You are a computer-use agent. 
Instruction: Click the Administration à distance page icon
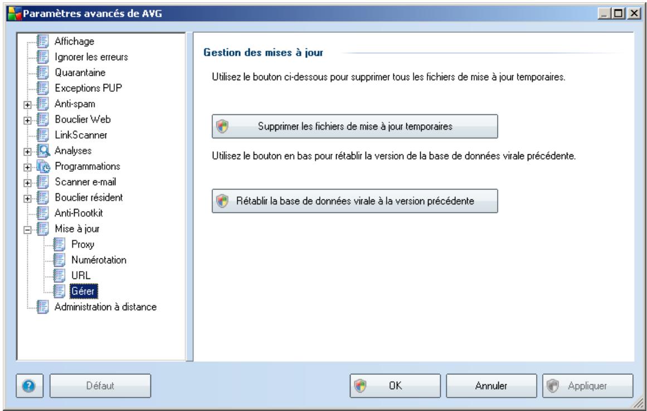click(42, 307)
